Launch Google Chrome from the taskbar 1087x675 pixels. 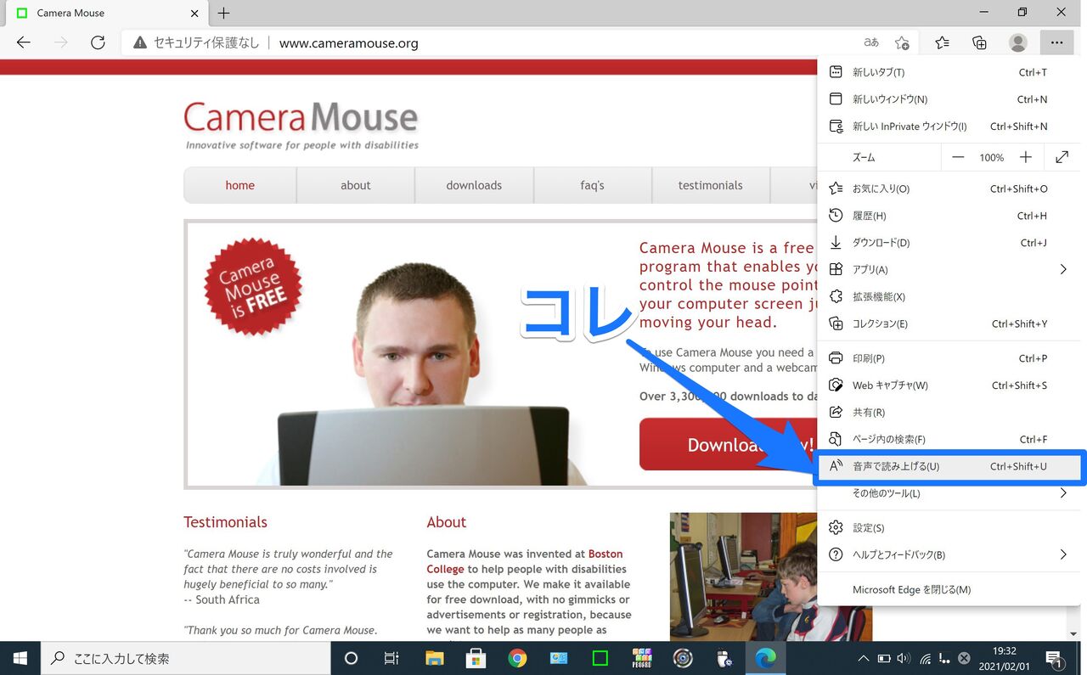pos(517,658)
